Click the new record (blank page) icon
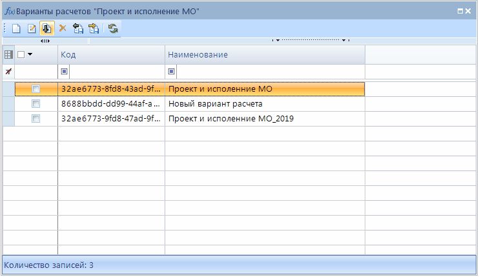This screenshot has height=277, width=479. (17, 28)
